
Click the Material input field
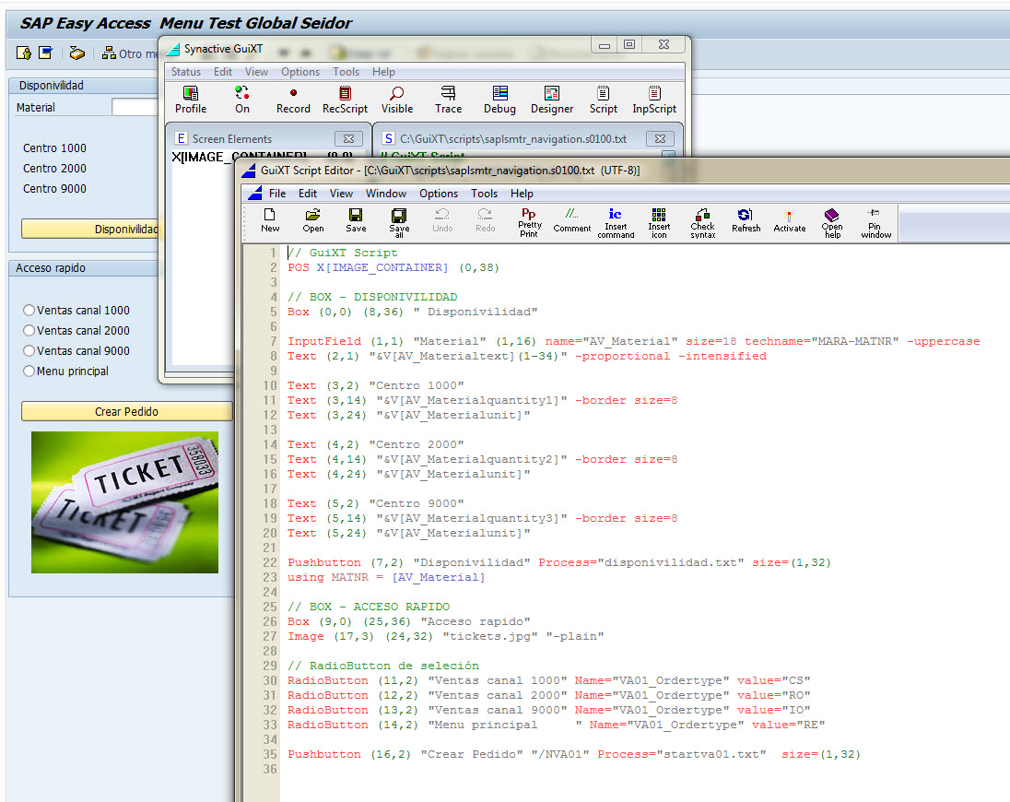tap(135, 107)
